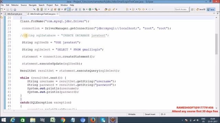Click the Package Explorer sidebar icon

pos(2,17)
